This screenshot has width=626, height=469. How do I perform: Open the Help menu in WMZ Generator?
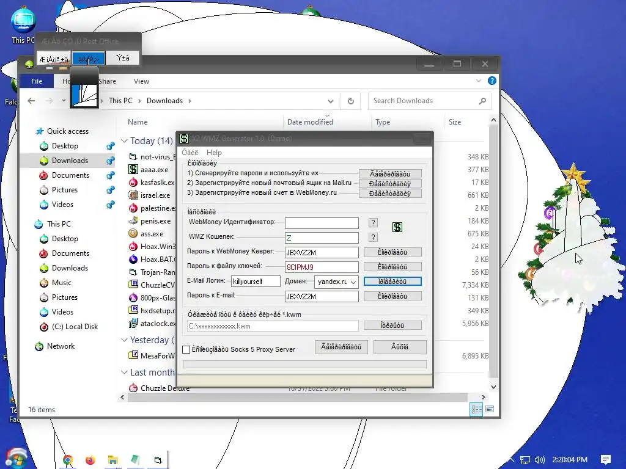[214, 152]
